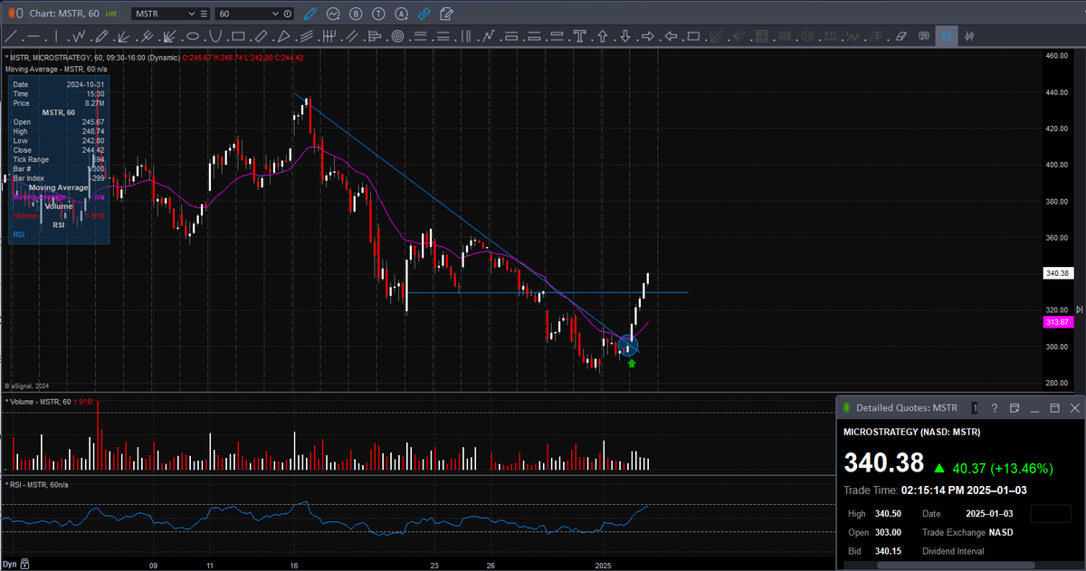1086x571 pixels.
Task: Click the green link icon of Detailed Quotes window
Action: tap(846, 408)
